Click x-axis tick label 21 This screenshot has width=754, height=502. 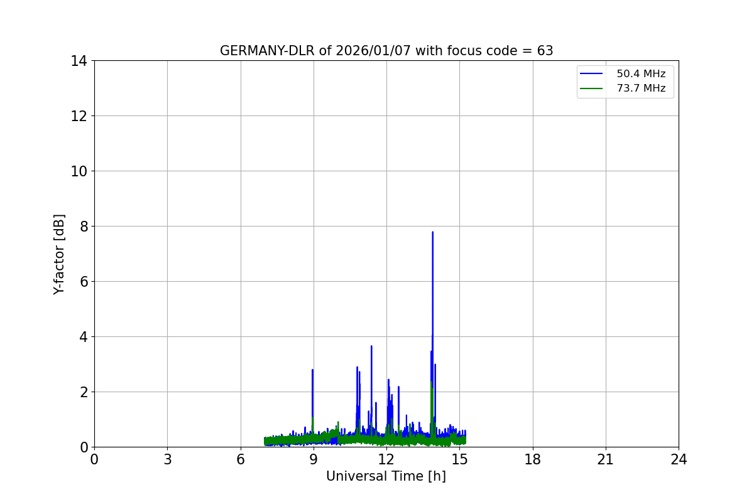point(606,459)
